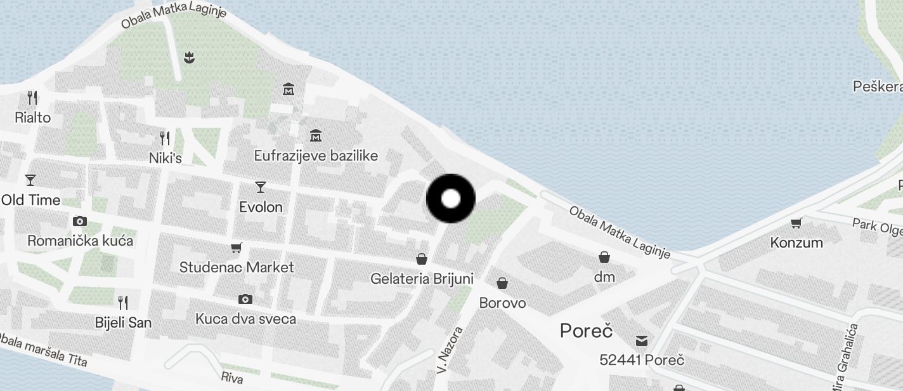The width and height of the screenshot is (903, 391).
Task: Click the Rialto restaurant fork-knife icon
Action: tap(33, 98)
